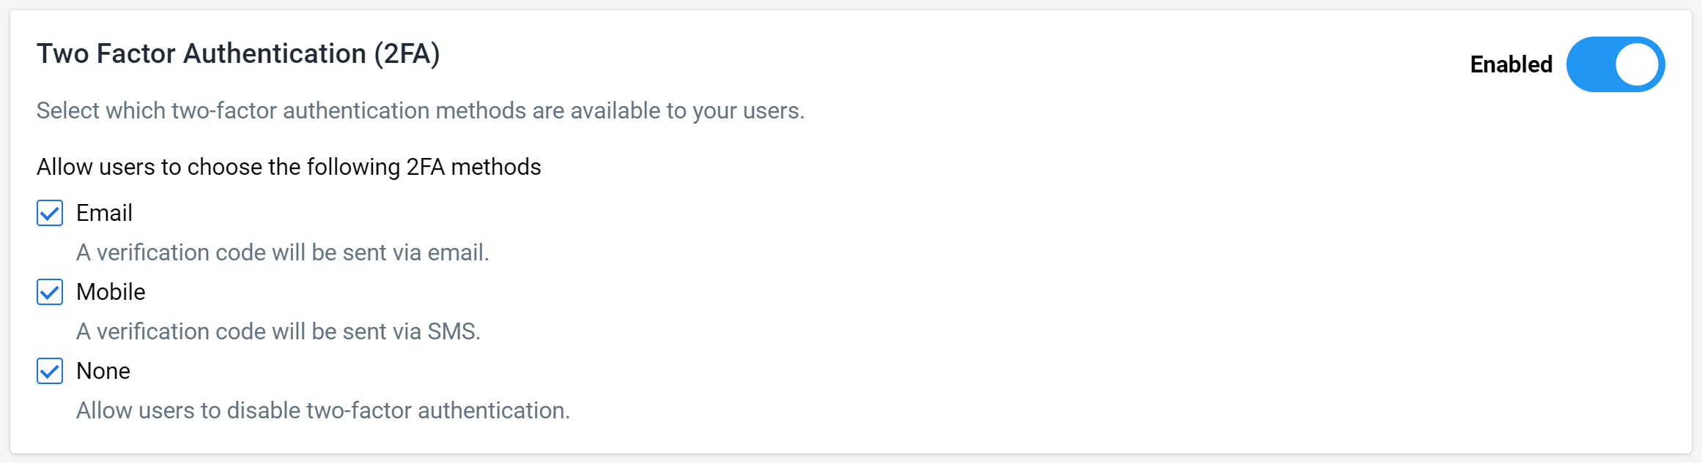The height and width of the screenshot is (463, 1702).
Task: Uncheck the Email 2FA method checkbox
Action: (50, 214)
